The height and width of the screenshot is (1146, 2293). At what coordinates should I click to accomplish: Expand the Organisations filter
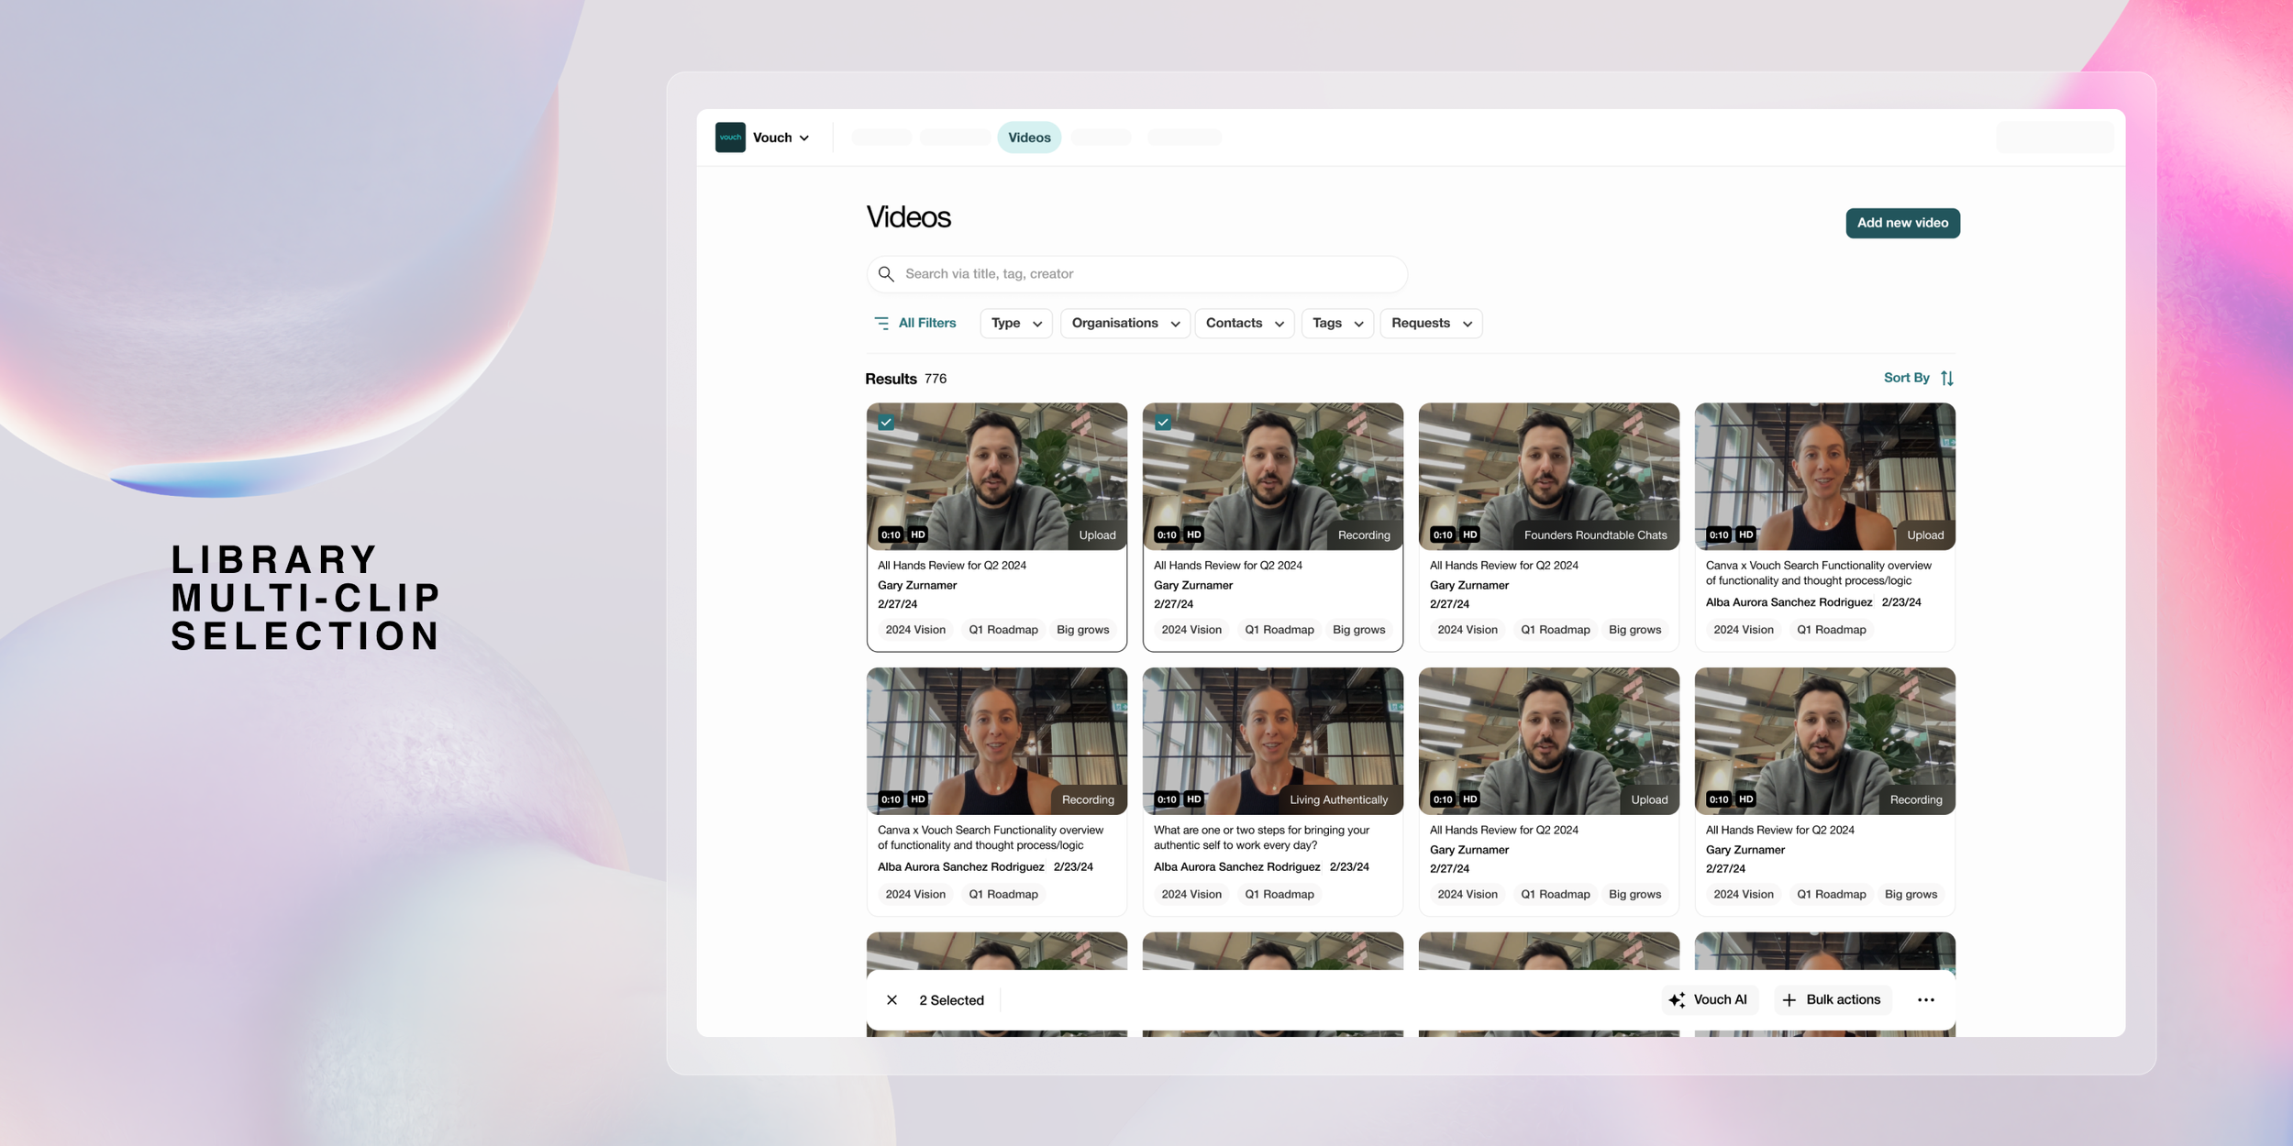1124,323
